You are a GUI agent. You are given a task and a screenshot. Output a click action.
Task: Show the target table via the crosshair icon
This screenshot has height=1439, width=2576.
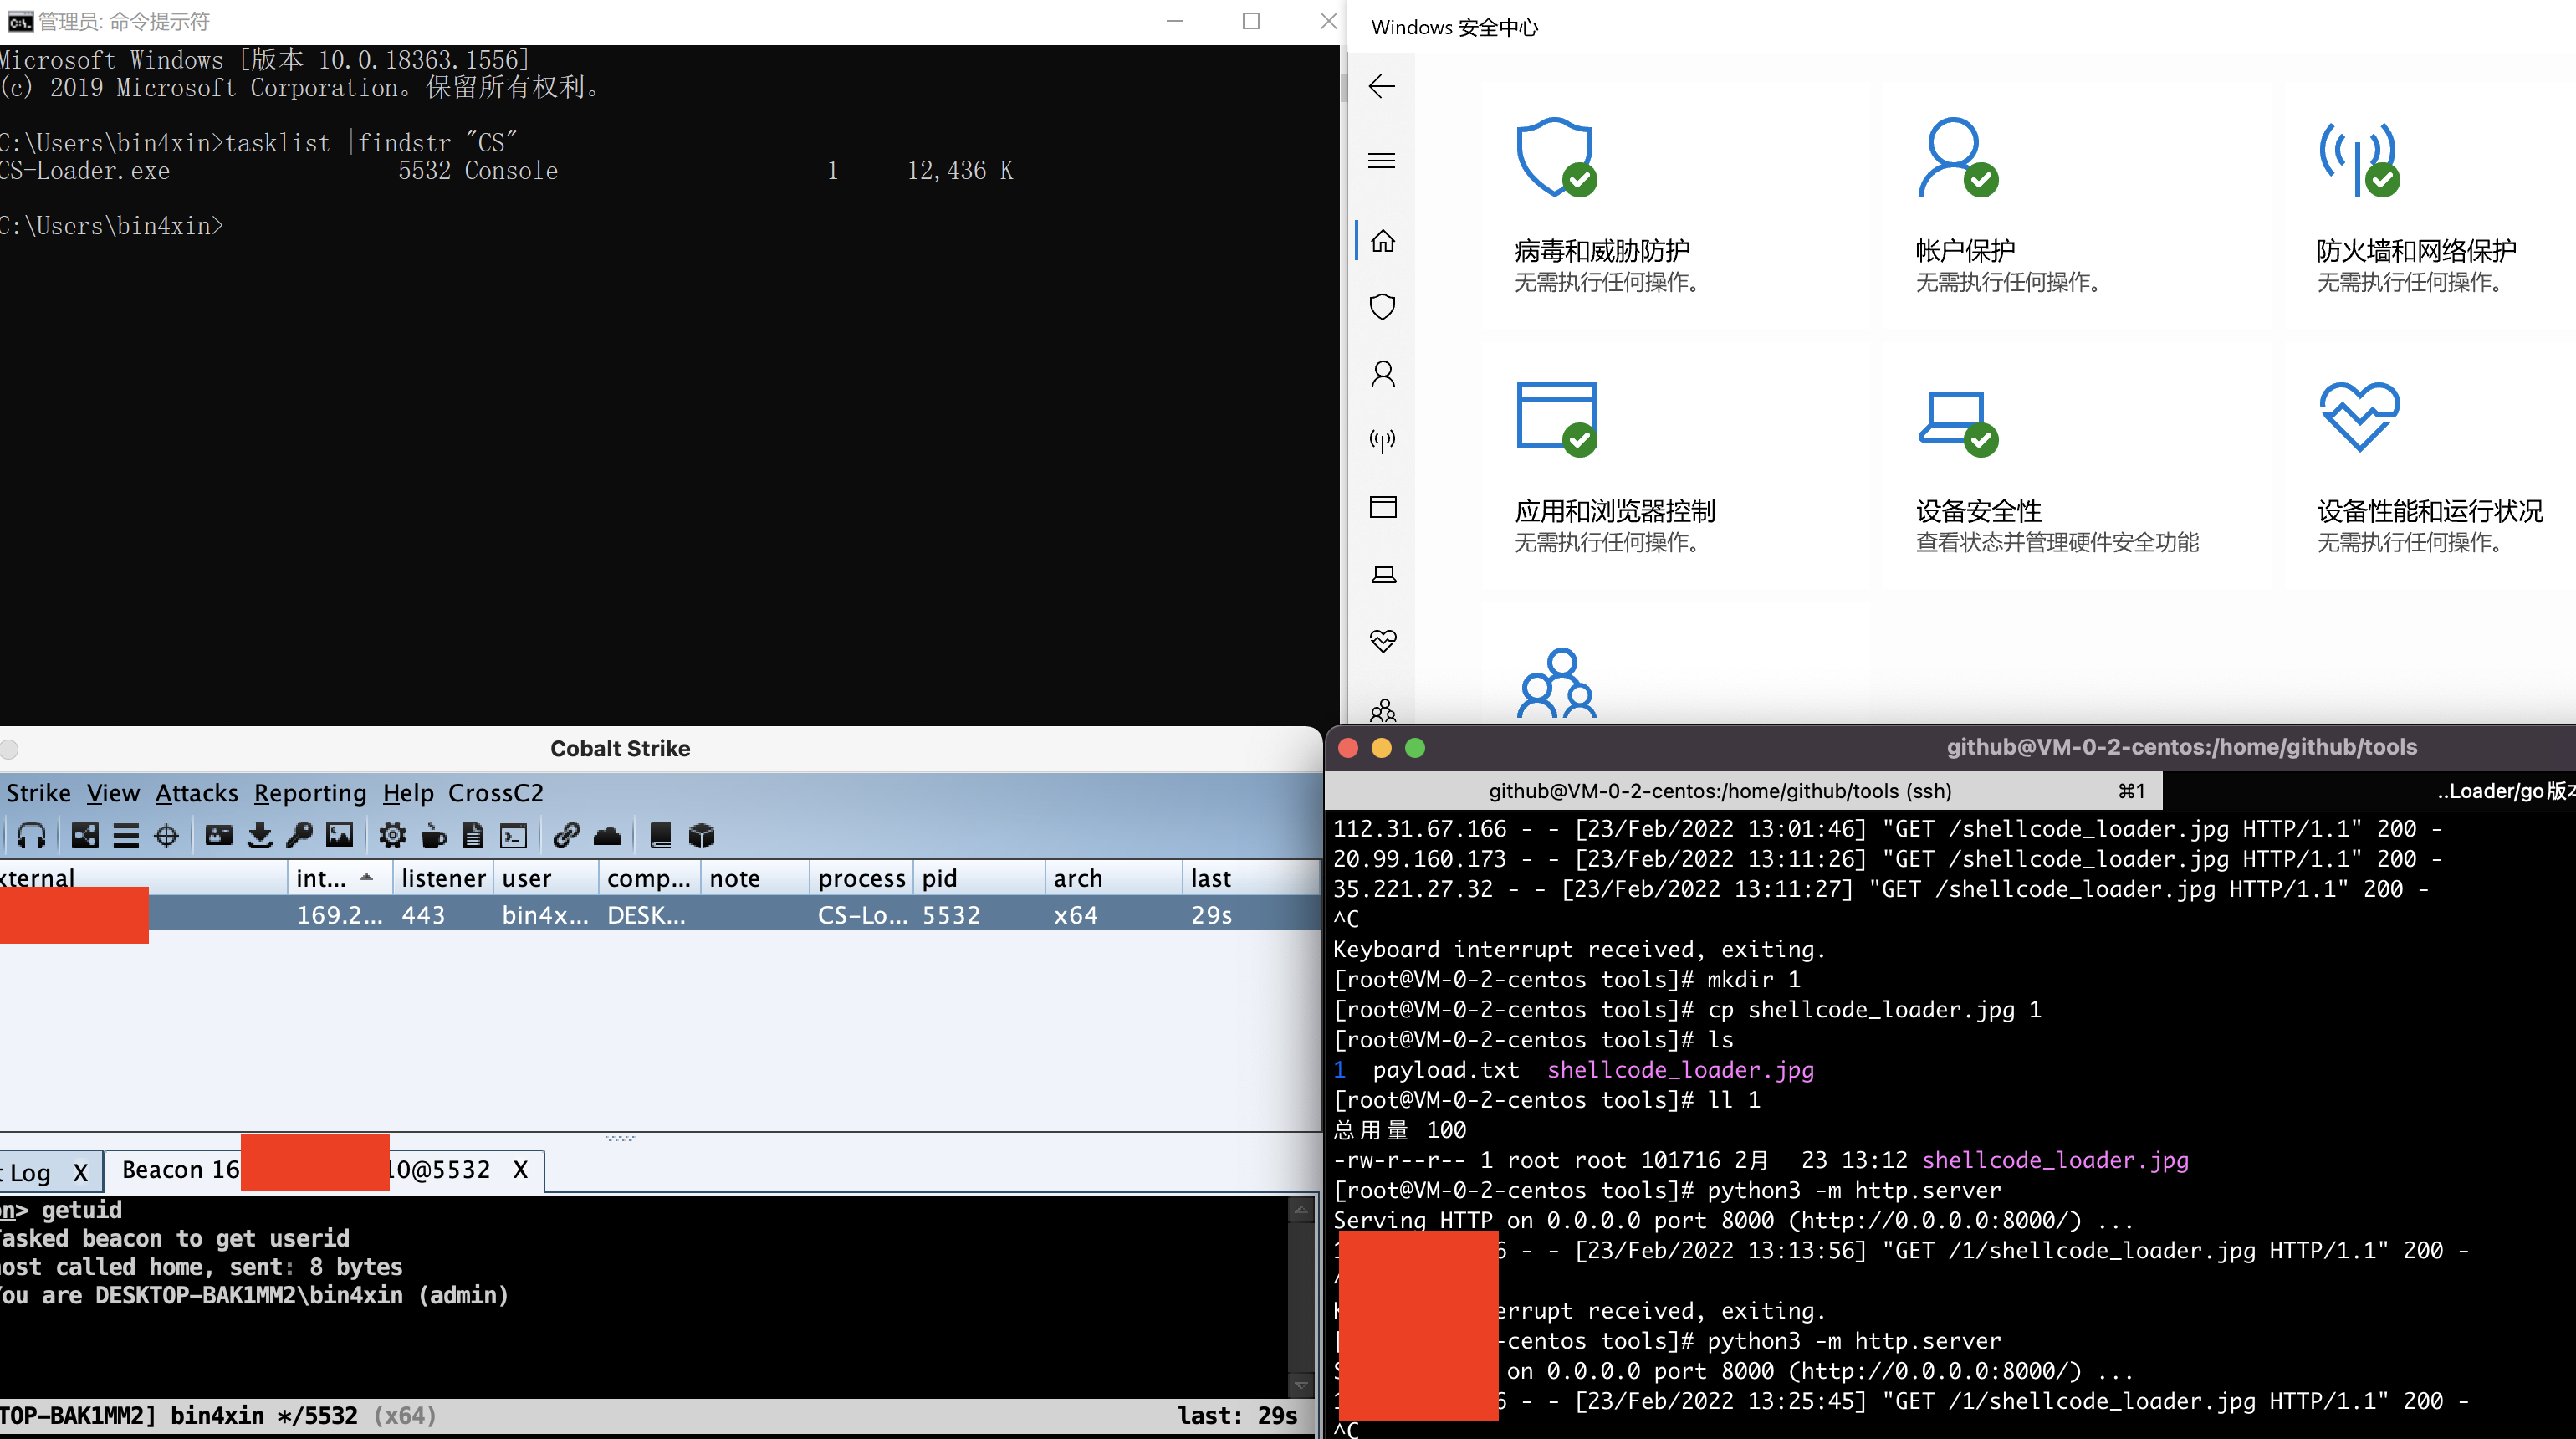click(167, 835)
